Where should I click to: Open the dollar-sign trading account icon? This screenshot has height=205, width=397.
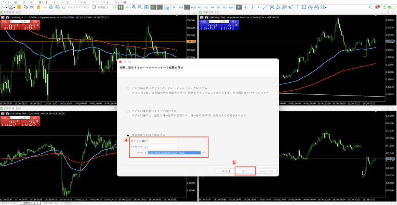(19, 7)
